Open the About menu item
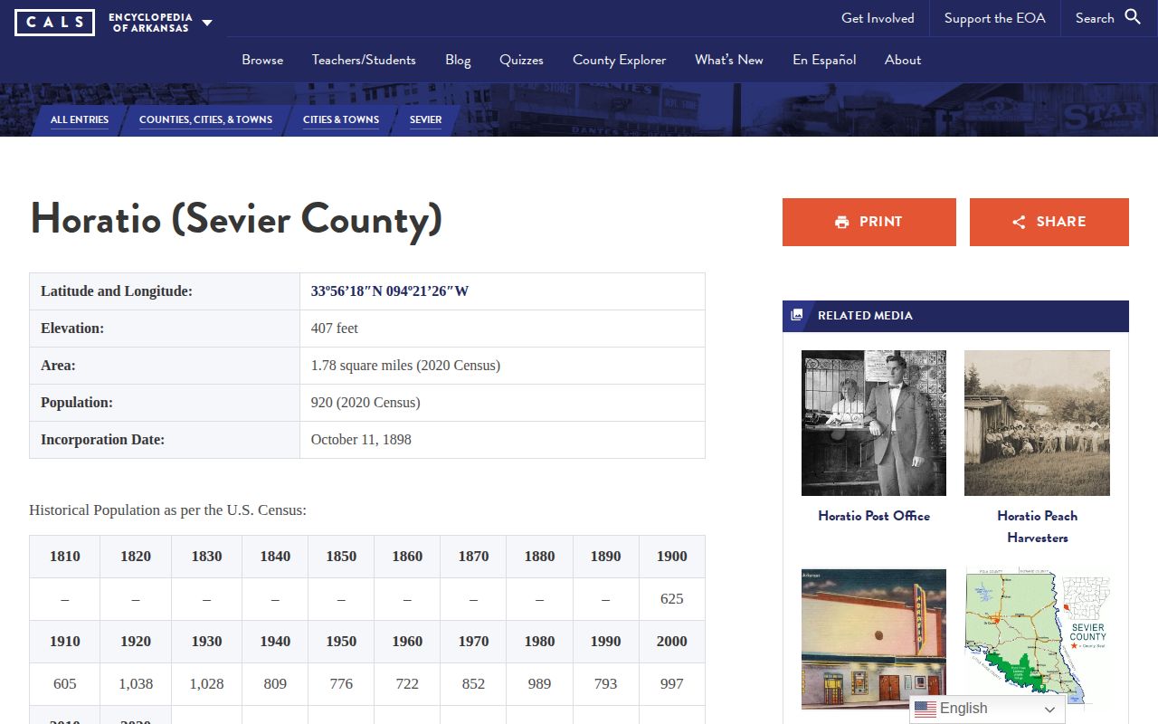The width and height of the screenshot is (1158, 724). tap(903, 60)
